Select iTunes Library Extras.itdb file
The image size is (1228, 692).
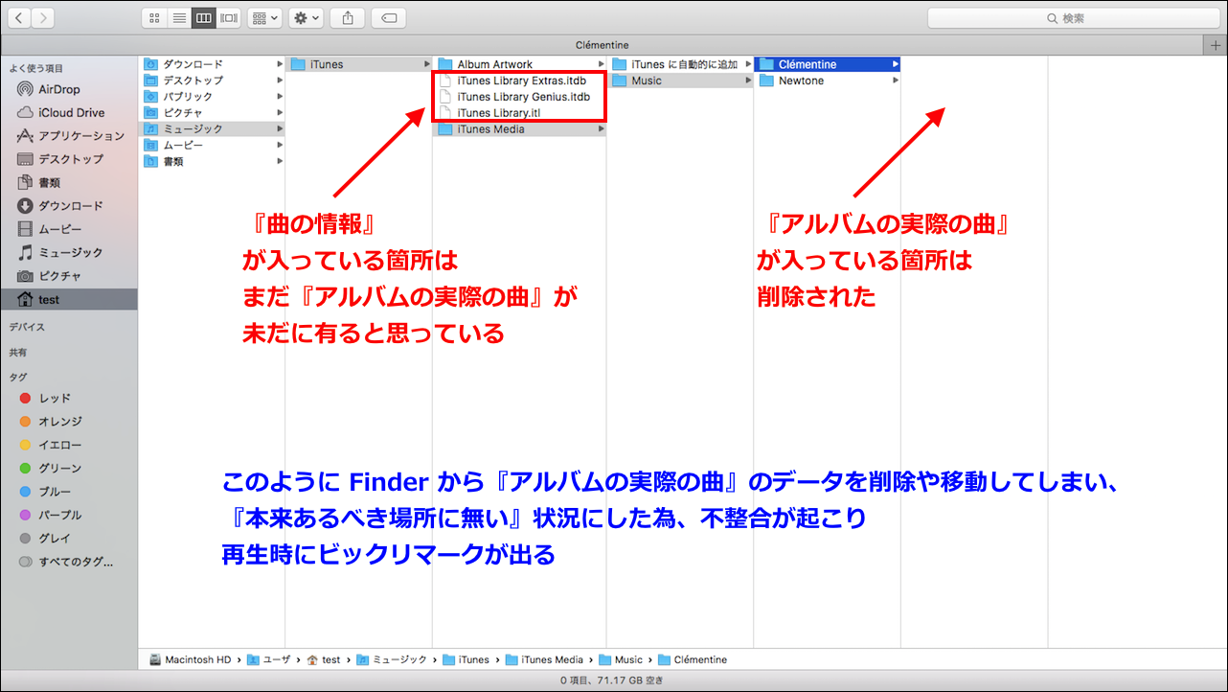pyautogui.click(x=520, y=81)
